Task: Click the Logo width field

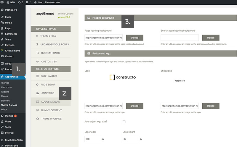Action: click(93, 139)
